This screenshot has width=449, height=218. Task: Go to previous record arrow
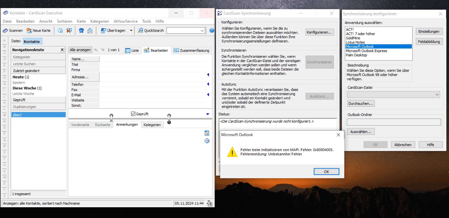(x=96, y=50)
